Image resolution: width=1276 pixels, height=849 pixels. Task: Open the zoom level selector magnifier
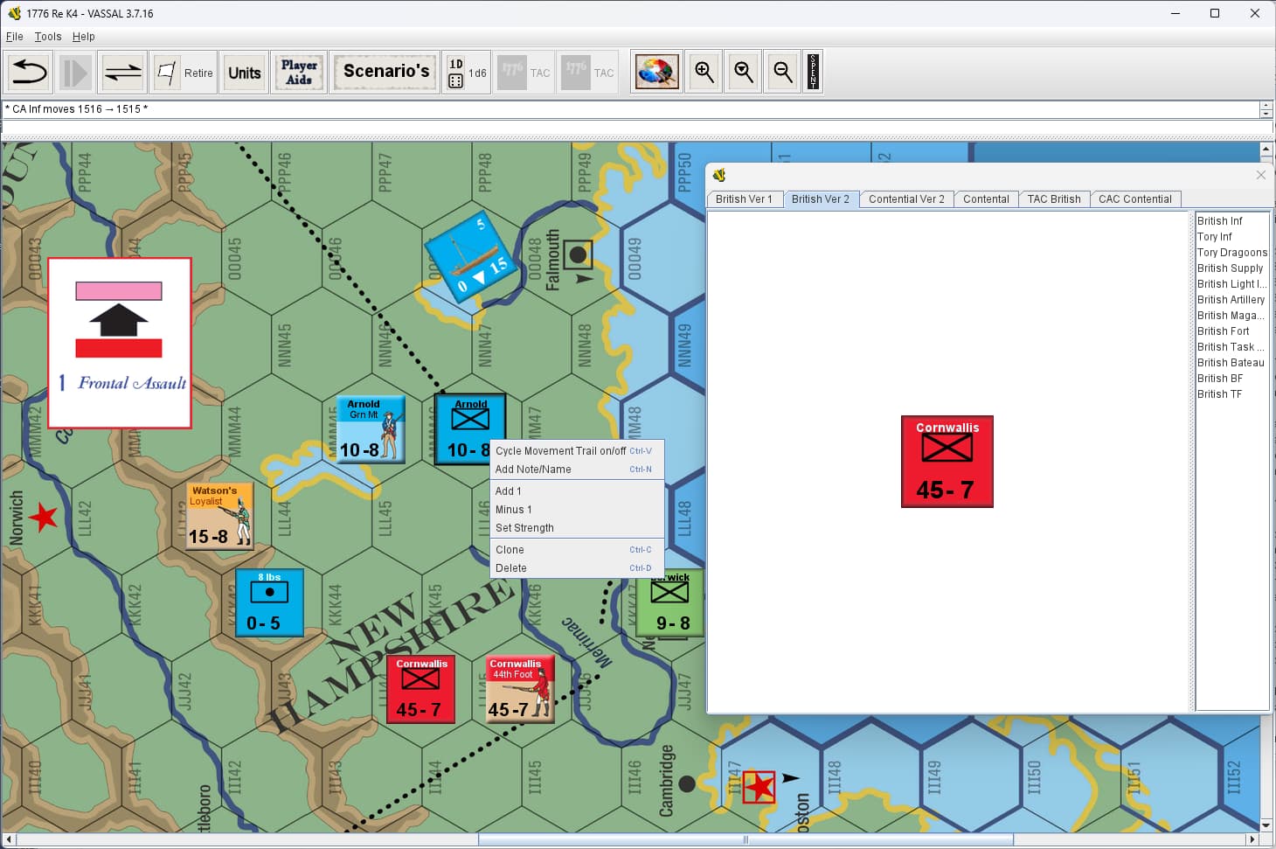(743, 73)
